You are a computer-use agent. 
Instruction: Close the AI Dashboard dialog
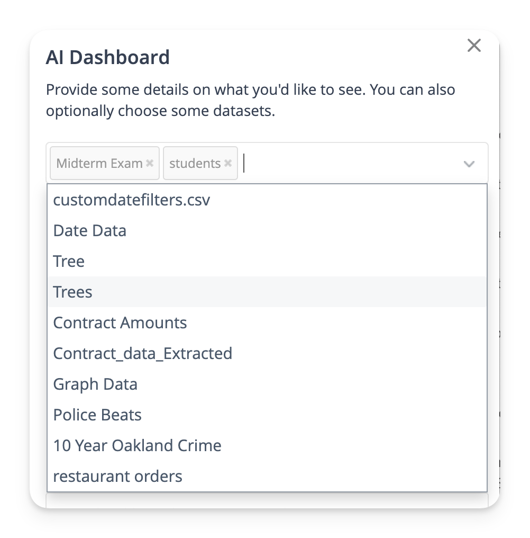pos(474,46)
